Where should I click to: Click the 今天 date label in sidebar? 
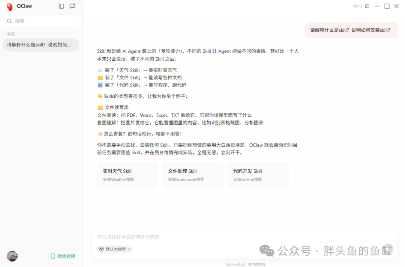(x=11, y=34)
